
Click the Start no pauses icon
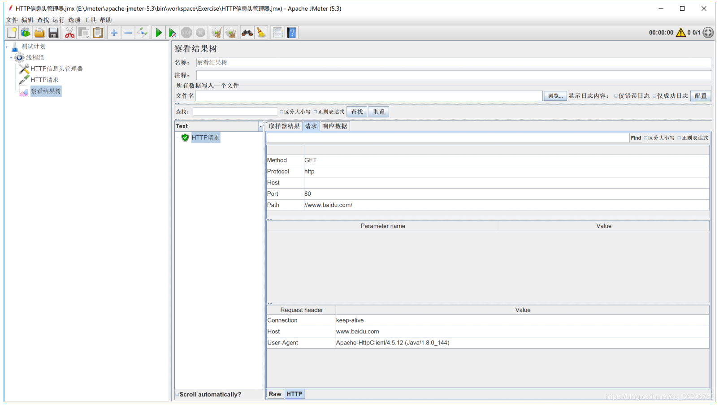pyautogui.click(x=172, y=33)
